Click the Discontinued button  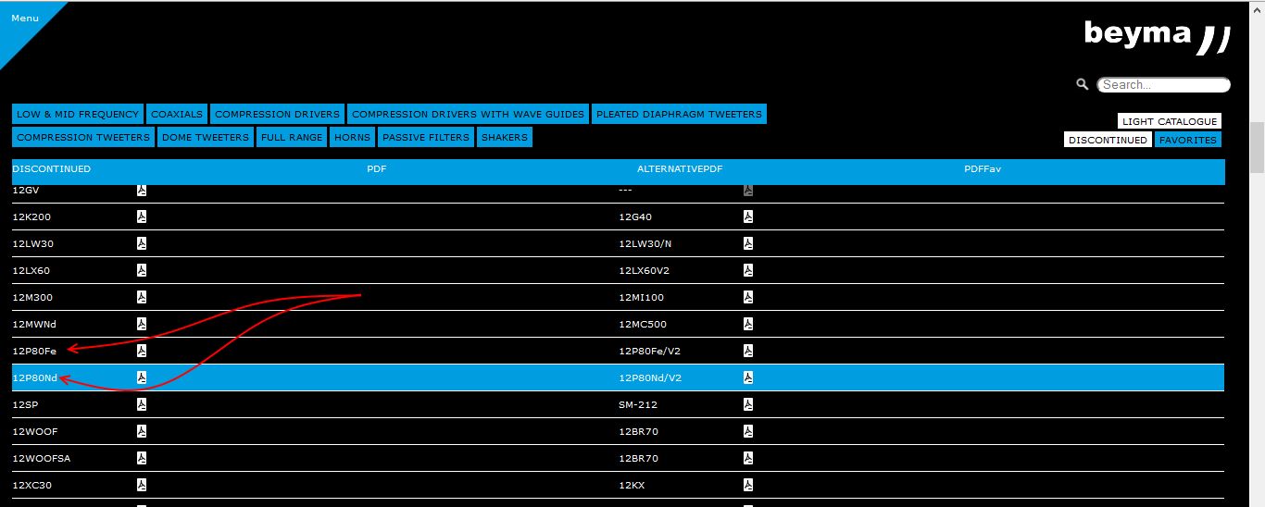click(x=1108, y=140)
